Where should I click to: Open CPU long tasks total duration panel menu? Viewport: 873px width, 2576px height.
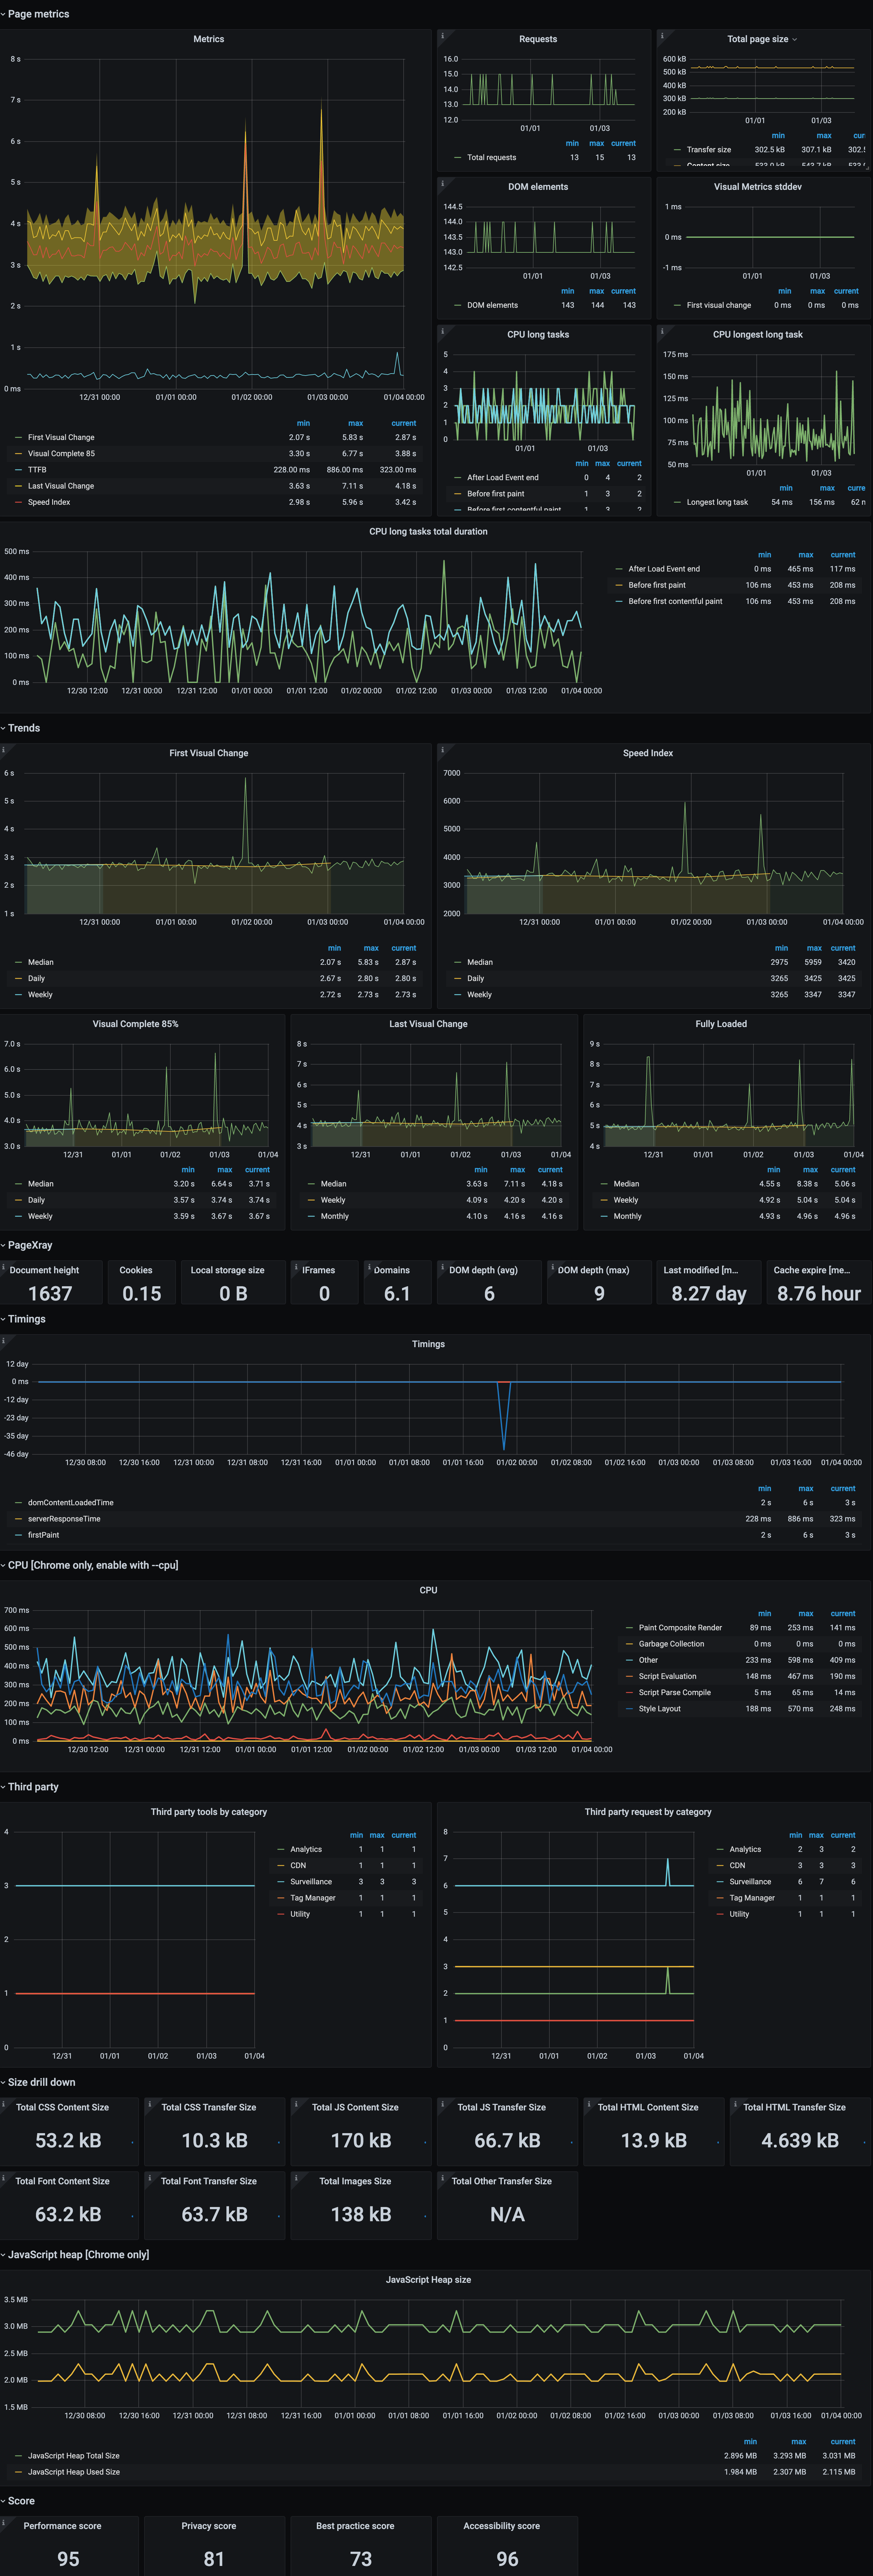tap(428, 532)
